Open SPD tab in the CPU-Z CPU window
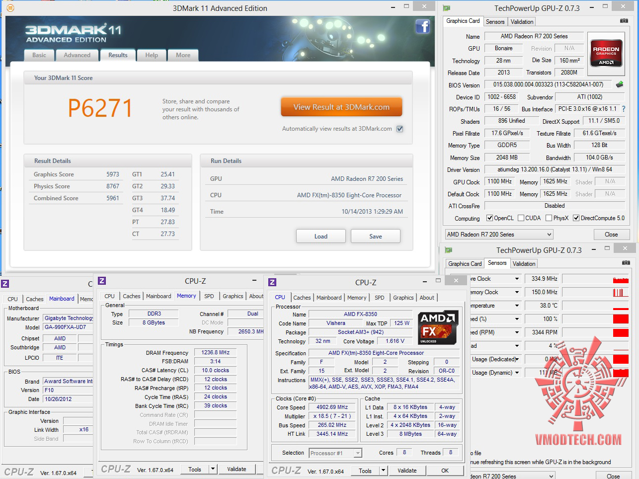 pyautogui.click(x=380, y=298)
